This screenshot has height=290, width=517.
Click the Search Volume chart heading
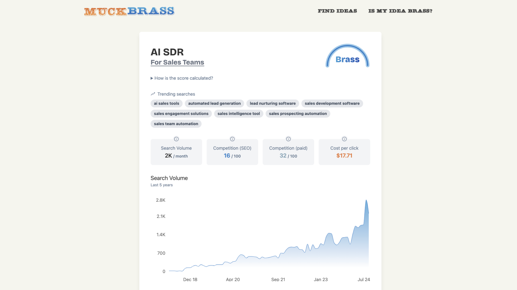point(169,178)
